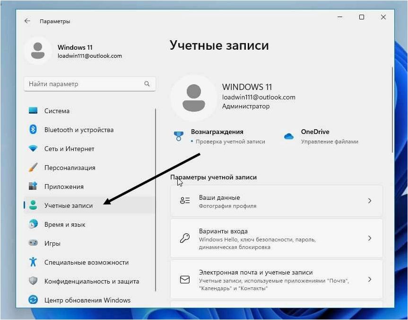This screenshot has height=320, width=408.
Task: Open Специальные возможности
Action: coord(89,262)
